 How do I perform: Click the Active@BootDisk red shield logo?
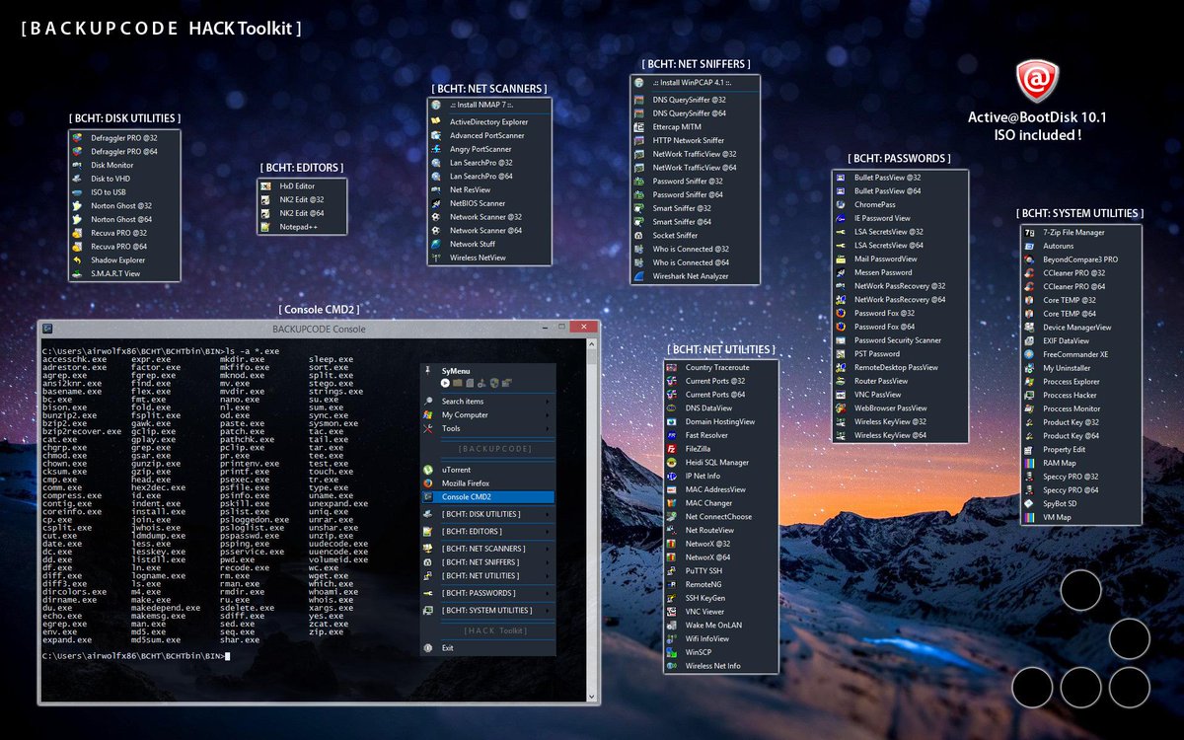point(1037,81)
